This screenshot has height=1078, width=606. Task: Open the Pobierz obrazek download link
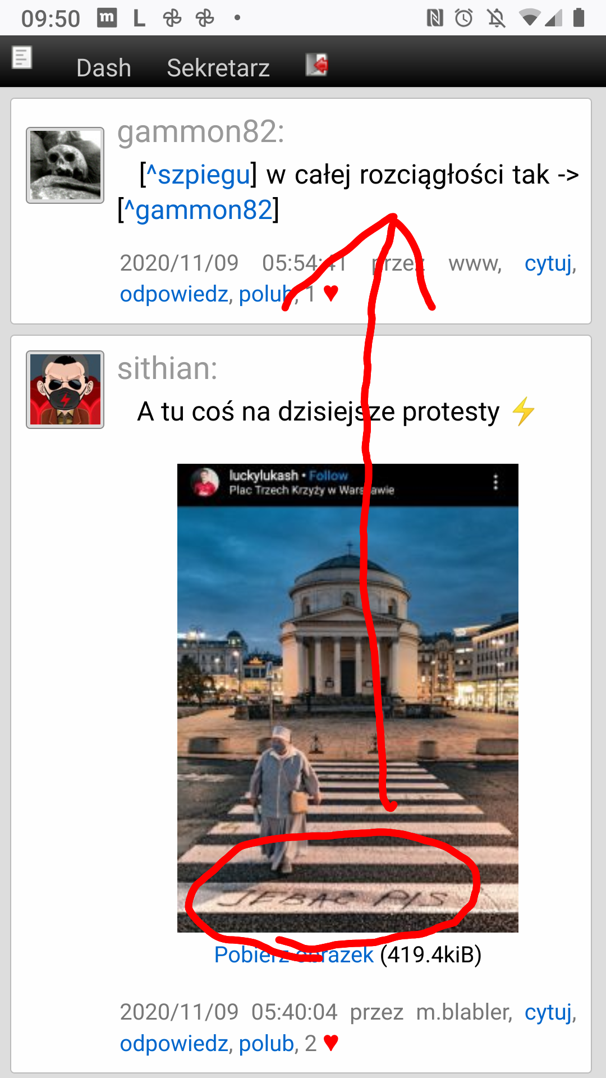coord(294,954)
